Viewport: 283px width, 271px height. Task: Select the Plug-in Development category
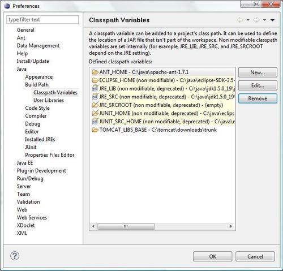click(x=41, y=171)
